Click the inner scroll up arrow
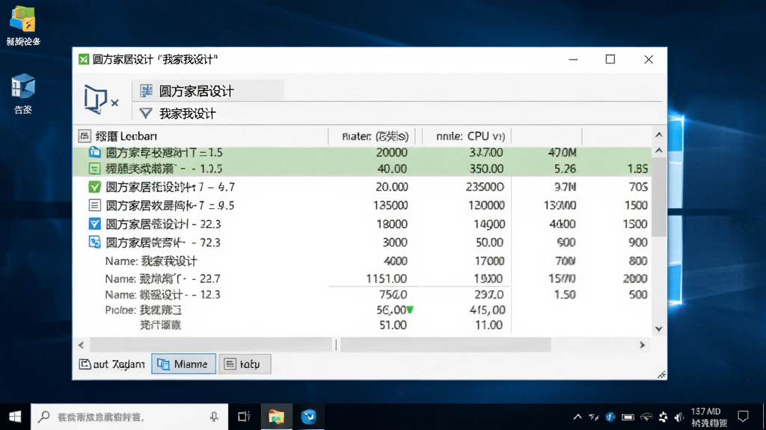The image size is (766, 430). (658, 151)
